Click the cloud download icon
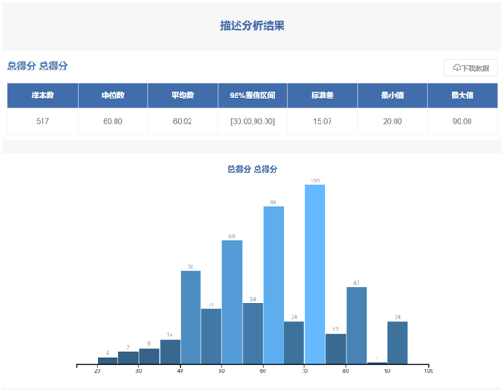This screenshot has height=392, width=503. click(x=456, y=68)
